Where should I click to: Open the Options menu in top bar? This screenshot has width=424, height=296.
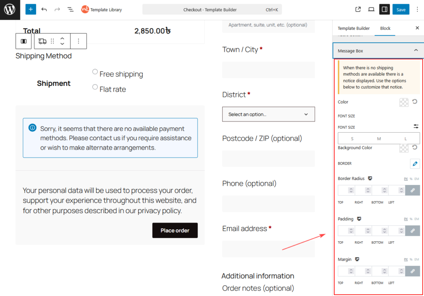coord(417,9)
